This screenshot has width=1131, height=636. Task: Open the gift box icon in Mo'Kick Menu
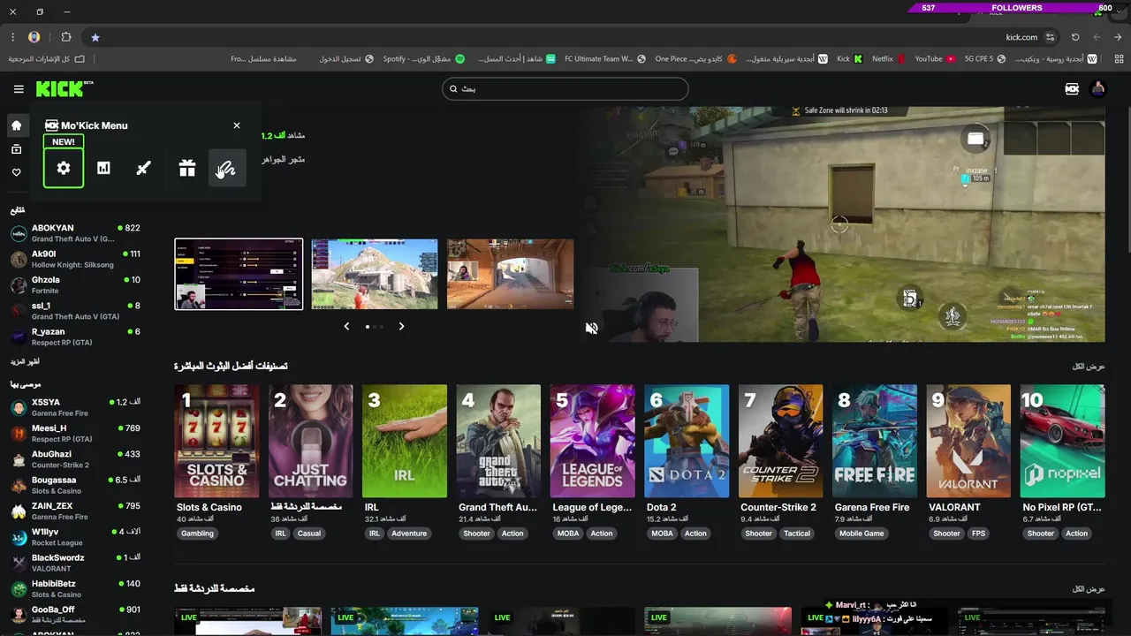(186, 168)
